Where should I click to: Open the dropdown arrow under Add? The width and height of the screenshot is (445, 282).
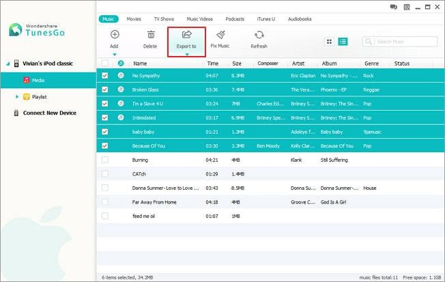click(115, 54)
